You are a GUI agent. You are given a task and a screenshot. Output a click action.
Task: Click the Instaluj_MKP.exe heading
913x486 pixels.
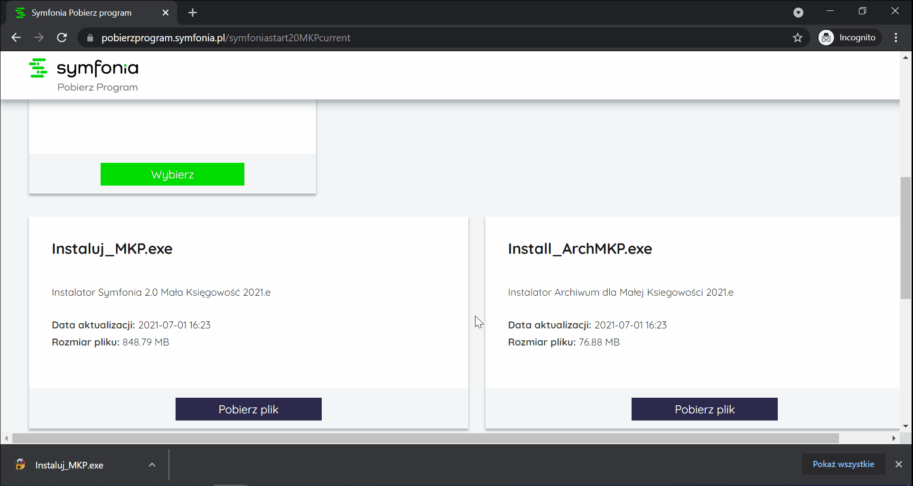click(112, 249)
